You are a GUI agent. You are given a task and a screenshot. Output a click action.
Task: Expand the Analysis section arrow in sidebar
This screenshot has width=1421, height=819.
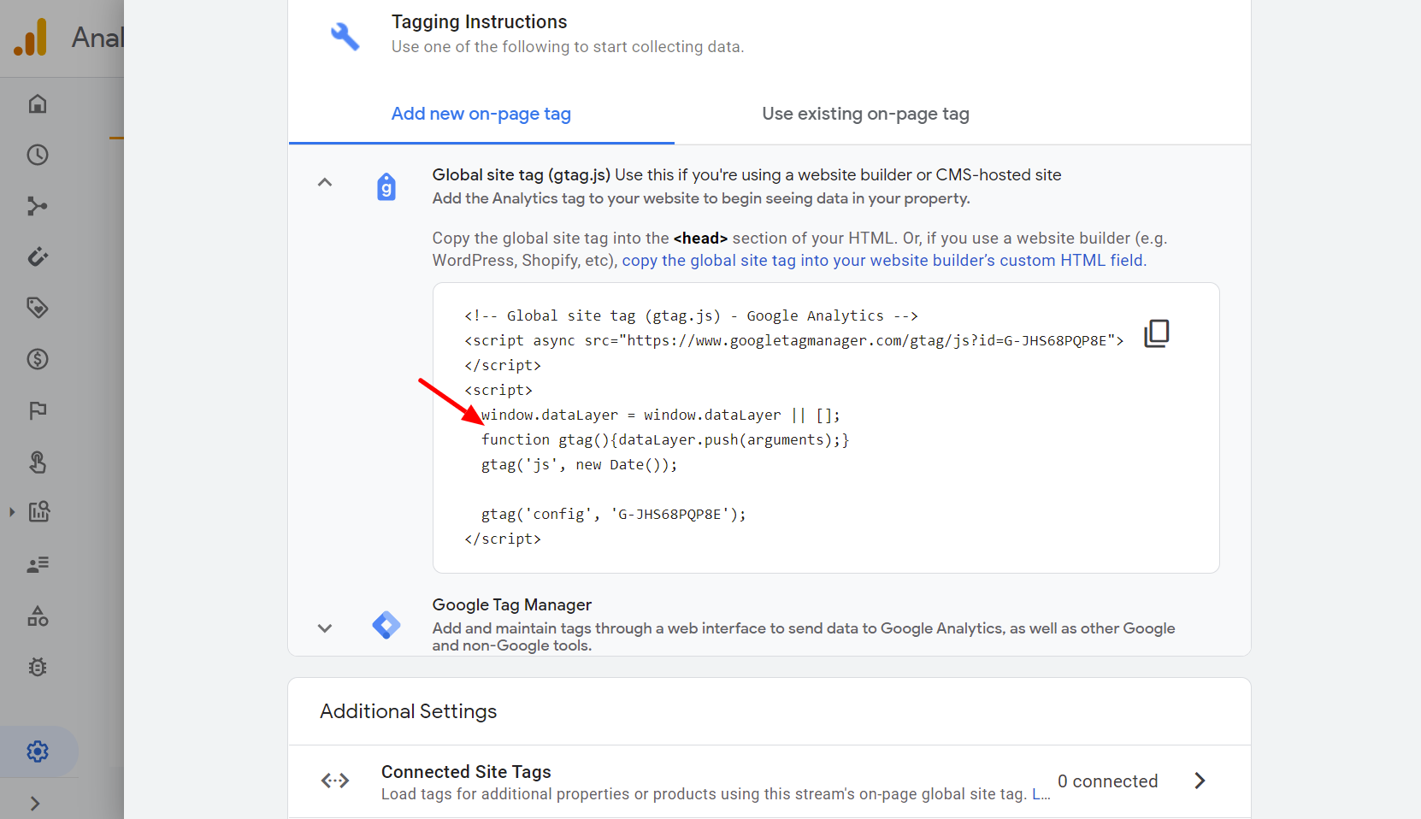tap(12, 512)
